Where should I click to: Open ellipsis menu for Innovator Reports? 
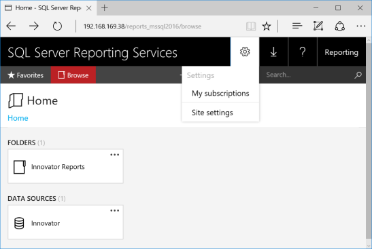(114, 155)
